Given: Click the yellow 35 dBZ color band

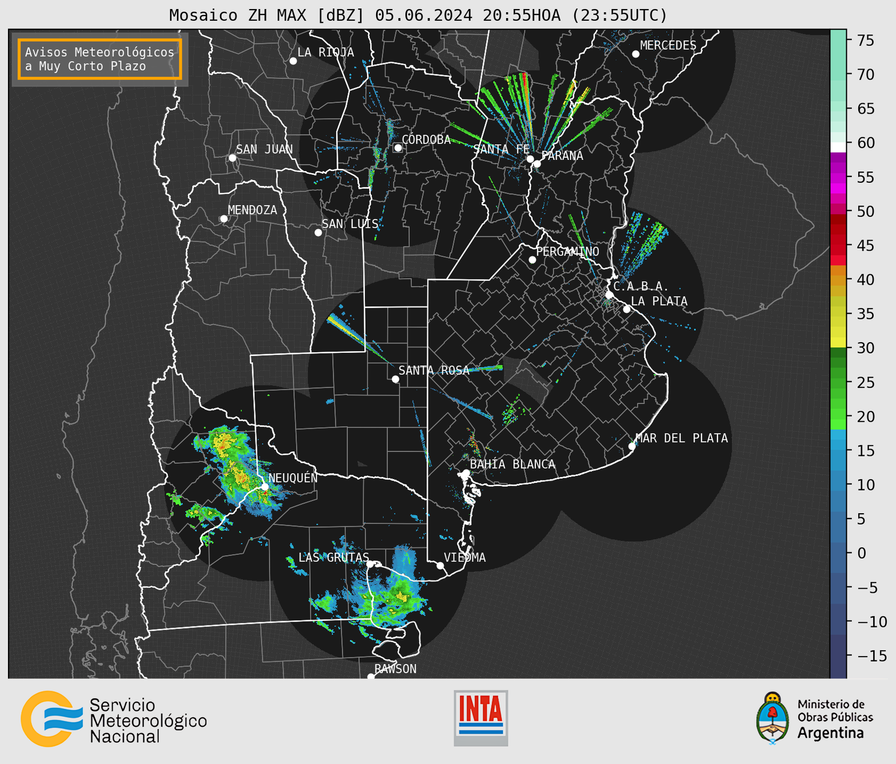Looking at the screenshot, I should point(838,314).
